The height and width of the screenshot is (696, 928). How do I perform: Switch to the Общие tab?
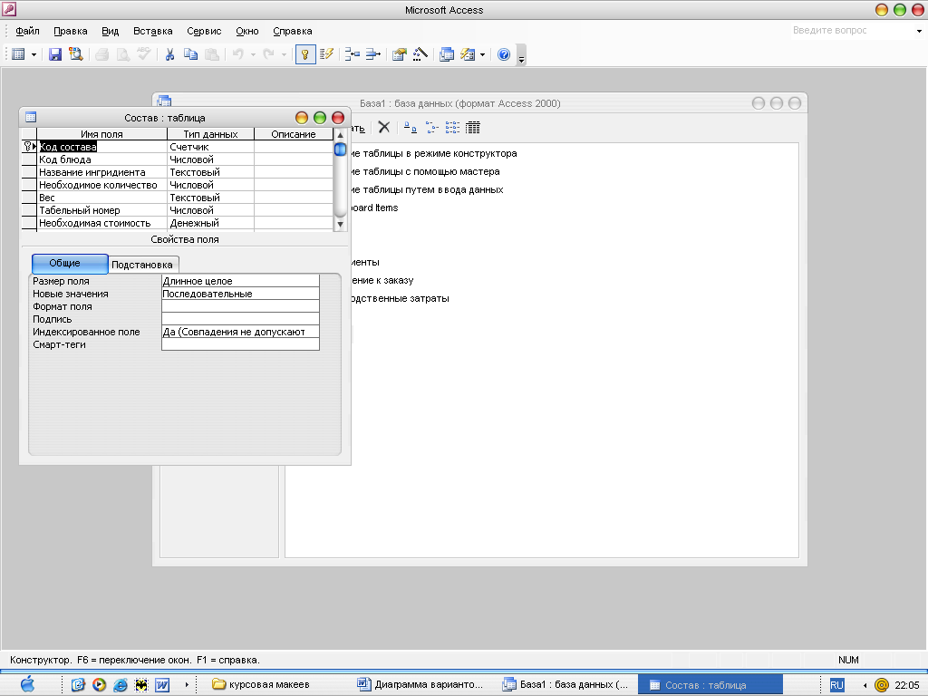click(x=70, y=264)
